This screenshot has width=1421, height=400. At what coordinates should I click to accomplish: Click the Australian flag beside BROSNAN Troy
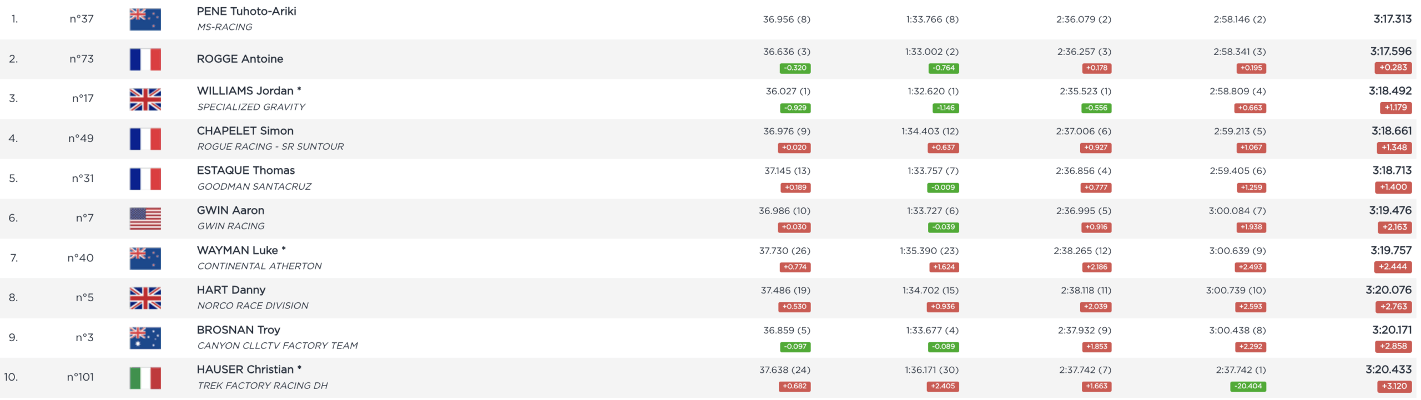click(x=145, y=338)
